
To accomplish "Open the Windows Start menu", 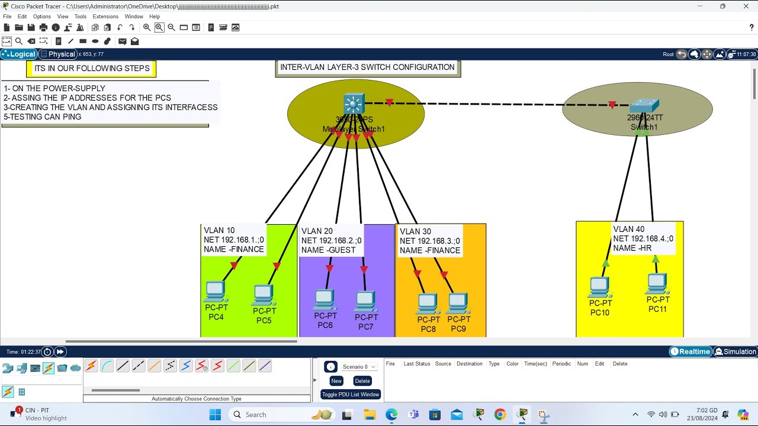I will 215,415.
